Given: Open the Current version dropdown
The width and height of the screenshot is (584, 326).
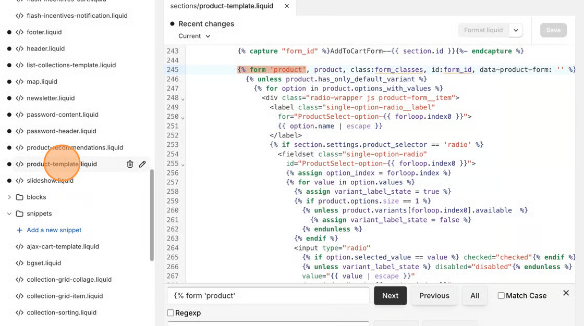Looking at the screenshot, I should [194, 36].
